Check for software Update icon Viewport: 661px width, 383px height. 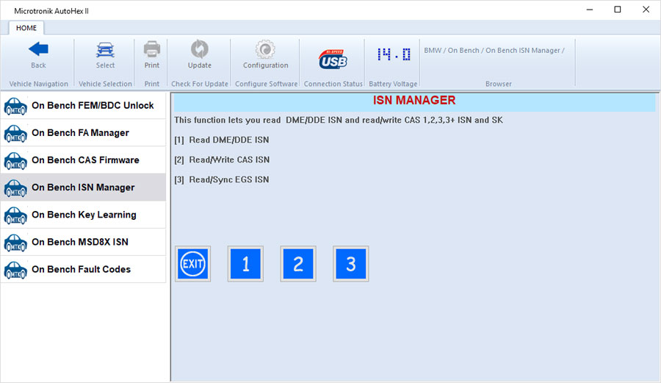click(x=199, y=50)
